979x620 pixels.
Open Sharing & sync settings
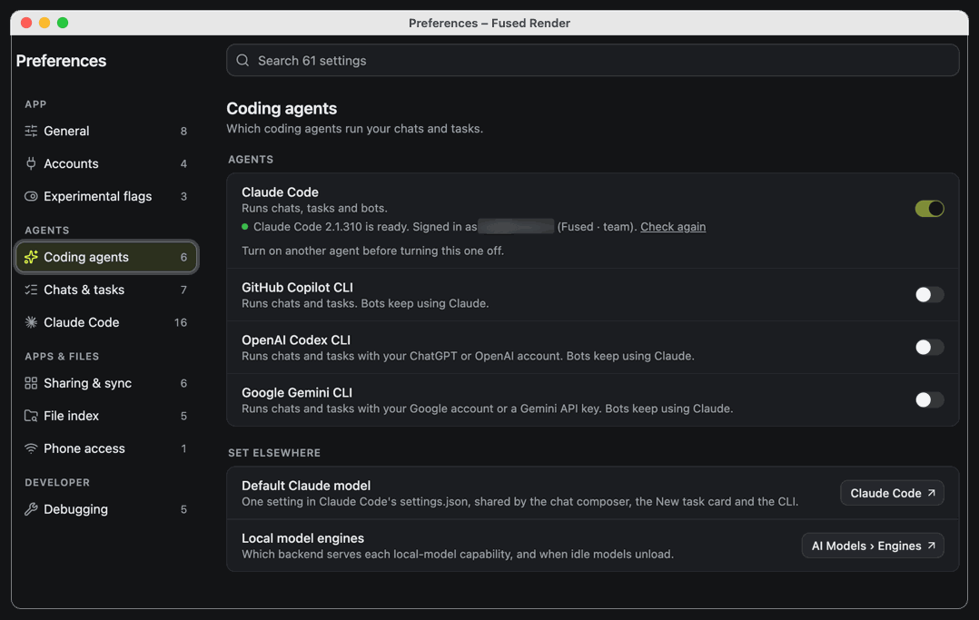106,383
